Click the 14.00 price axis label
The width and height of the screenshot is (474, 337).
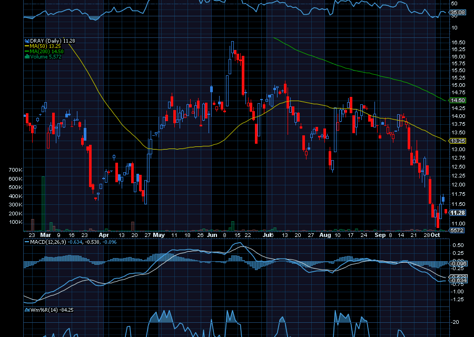point(458,116)
